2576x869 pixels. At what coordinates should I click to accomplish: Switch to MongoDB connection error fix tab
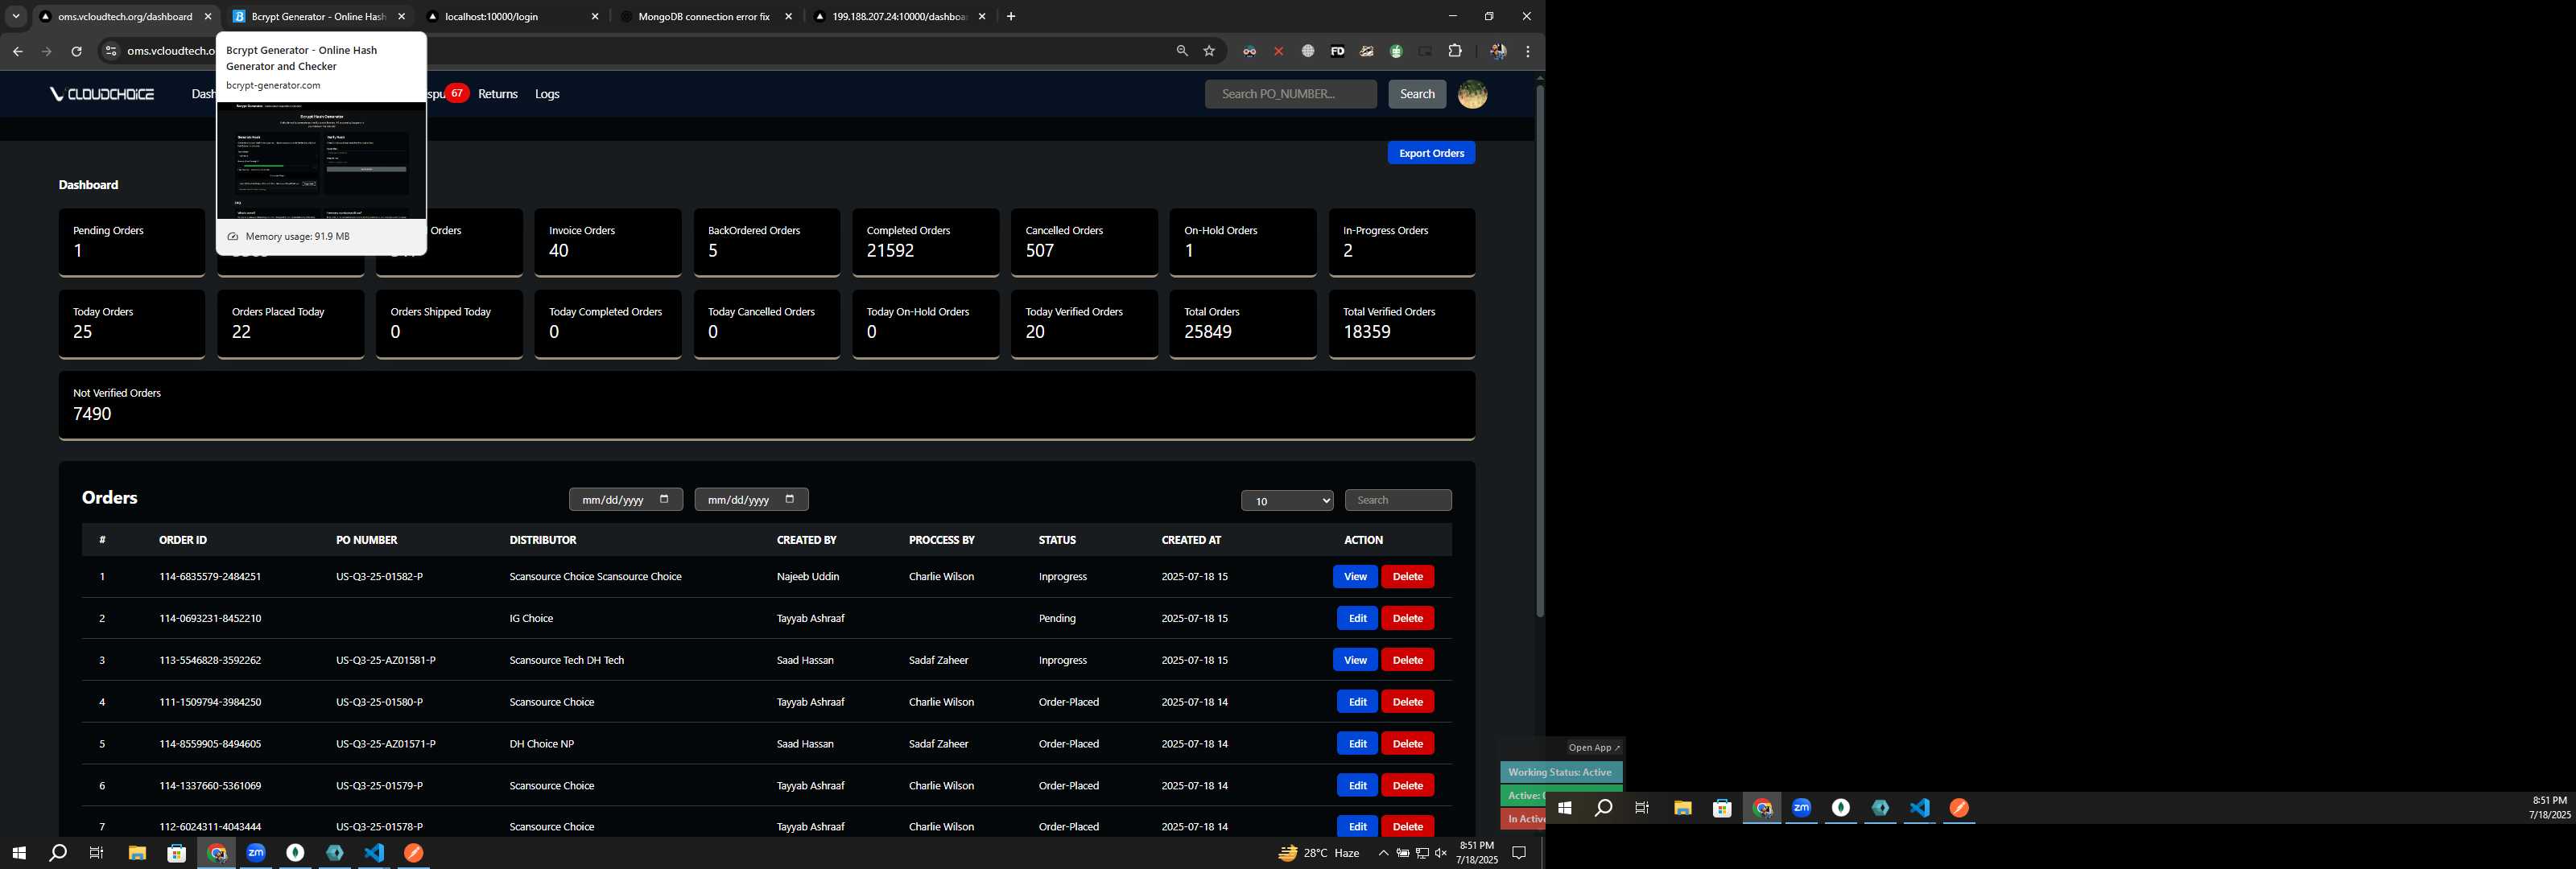tap(704, 16)
